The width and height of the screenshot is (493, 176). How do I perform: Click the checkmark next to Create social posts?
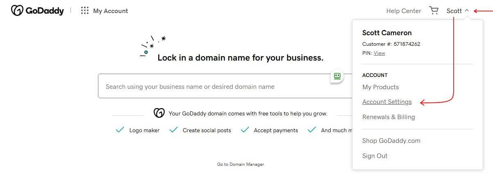tap(174, 130)
